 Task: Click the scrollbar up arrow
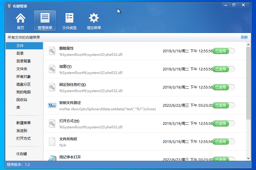(x=248, y=45)
